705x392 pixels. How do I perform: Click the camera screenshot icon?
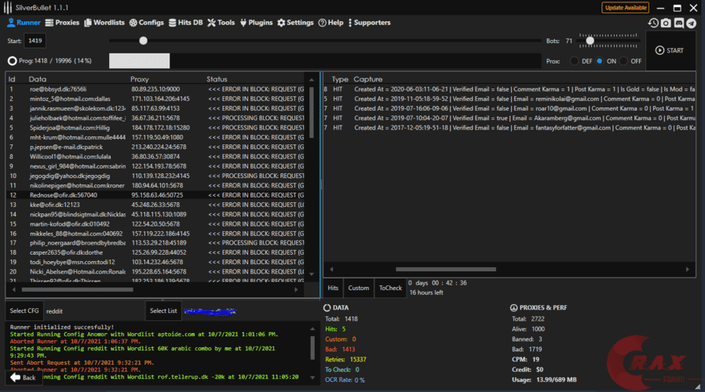666,24
